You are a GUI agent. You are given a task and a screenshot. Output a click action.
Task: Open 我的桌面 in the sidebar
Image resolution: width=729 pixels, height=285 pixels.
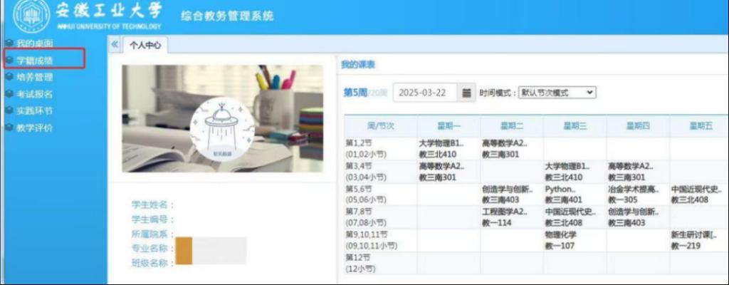point(34,43)
